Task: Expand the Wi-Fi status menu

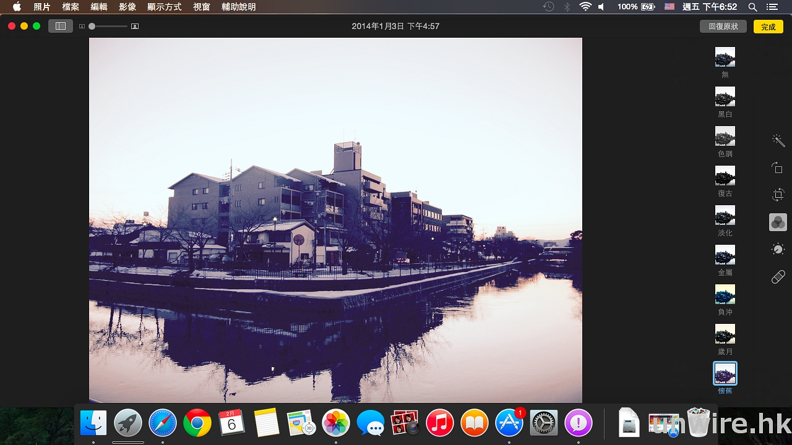Action: pyautogui.click(x=585, y=7)
